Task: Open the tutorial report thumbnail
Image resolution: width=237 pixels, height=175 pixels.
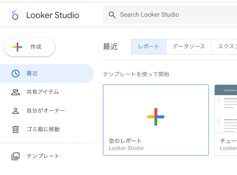Action: pyautogui.click(x=226, y=109)
